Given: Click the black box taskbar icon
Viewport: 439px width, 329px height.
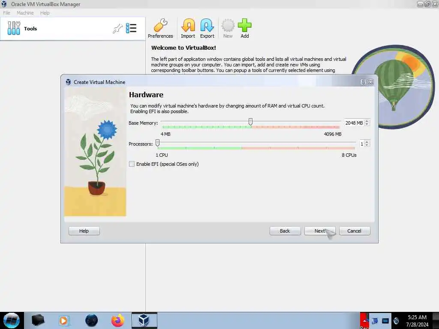Looking at the screenshot, I should 38,320.
